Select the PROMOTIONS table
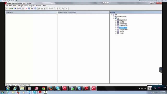 [x=124, y=30]
